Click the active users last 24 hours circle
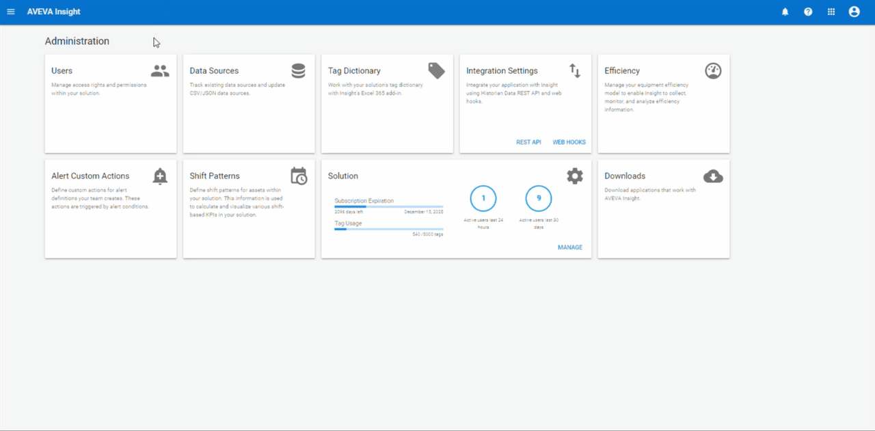 pyautogui.click(x=483, y=198)
